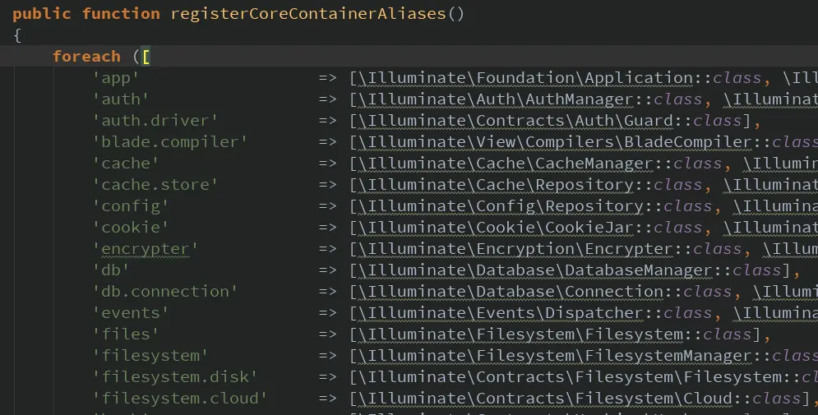Click the highlighted opening bracket after foreach
The width and height of the screenshot is (818, 415).
(146, 56)
